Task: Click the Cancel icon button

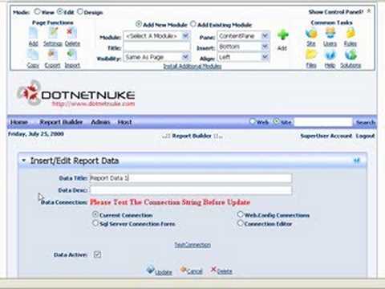Action: click(x=184, y=270)
